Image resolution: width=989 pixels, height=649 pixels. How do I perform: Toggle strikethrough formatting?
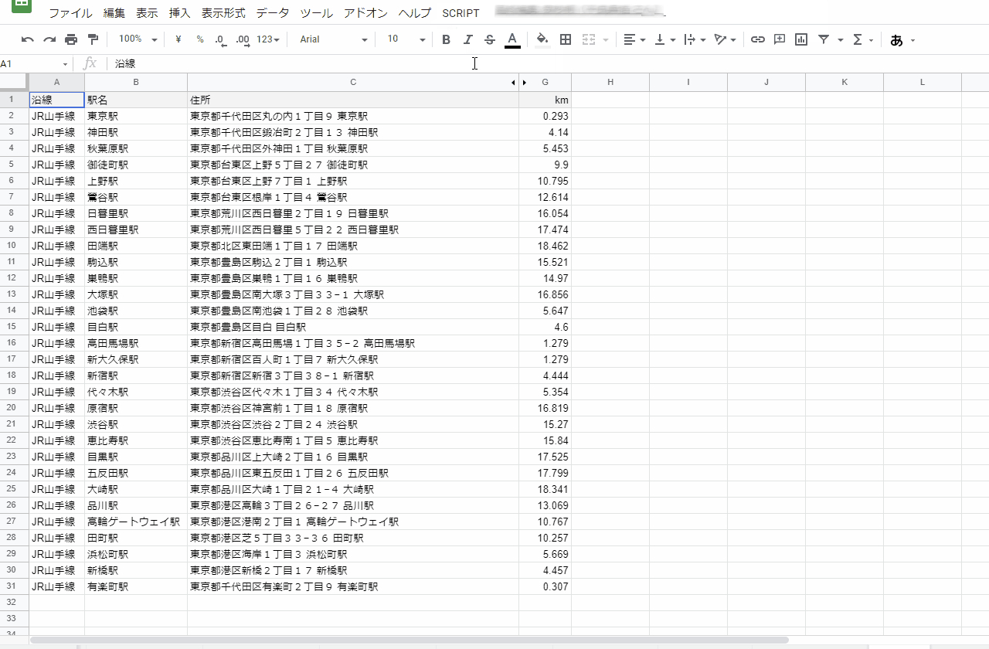tap(489, 39)
